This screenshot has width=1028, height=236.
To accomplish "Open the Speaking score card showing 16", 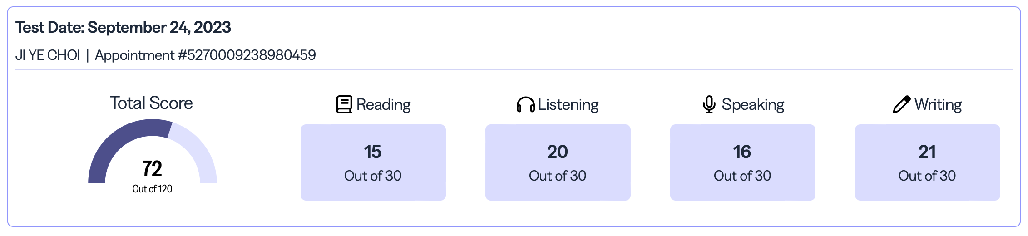I will (742, 162).
